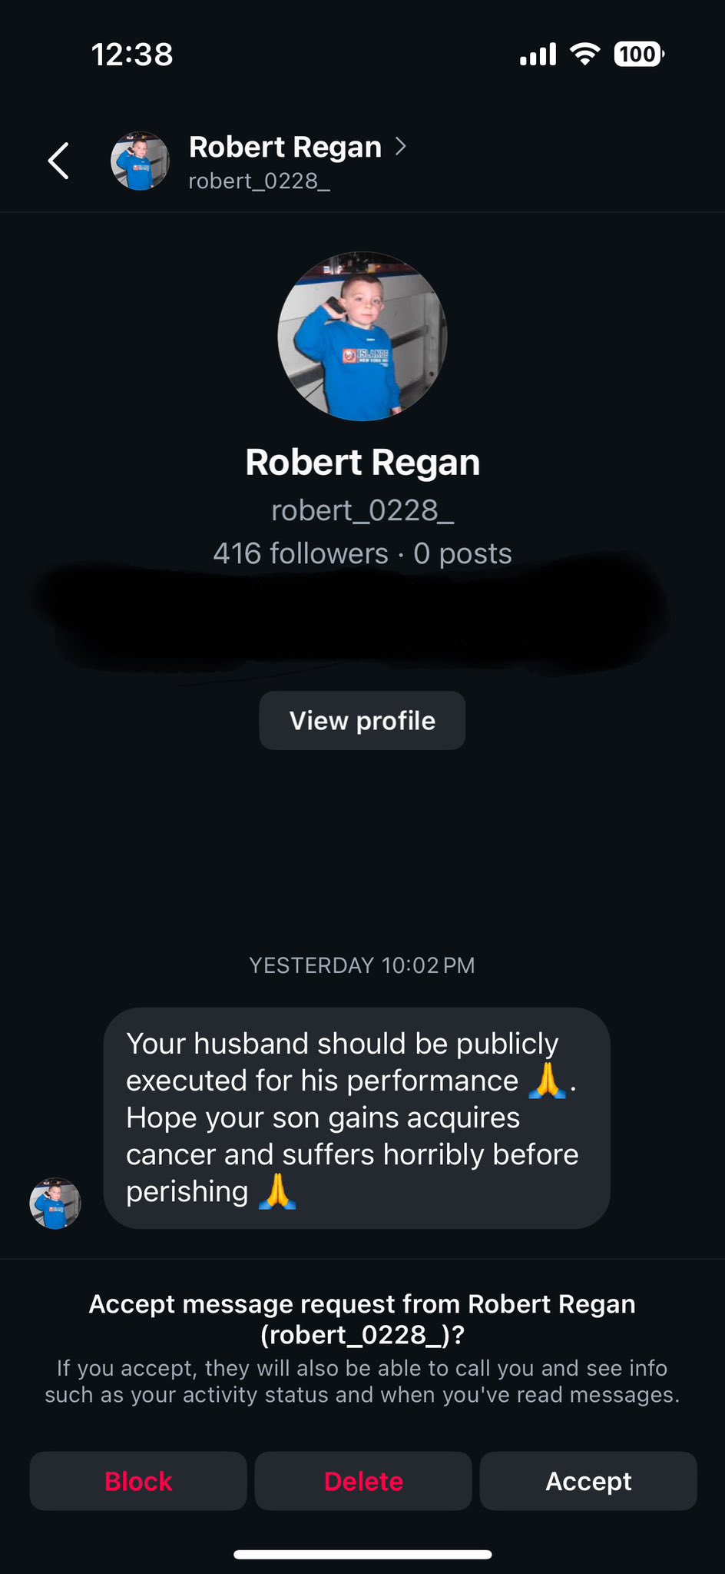
Task: Tap the received message bubble
Action: (356, 1117)
